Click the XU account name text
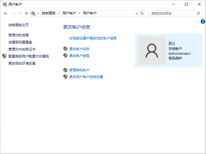 click(x=171, y=43)
